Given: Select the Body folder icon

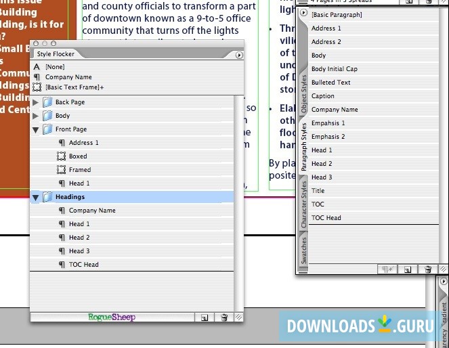Looking at the screenshot, I should [47, 115].
